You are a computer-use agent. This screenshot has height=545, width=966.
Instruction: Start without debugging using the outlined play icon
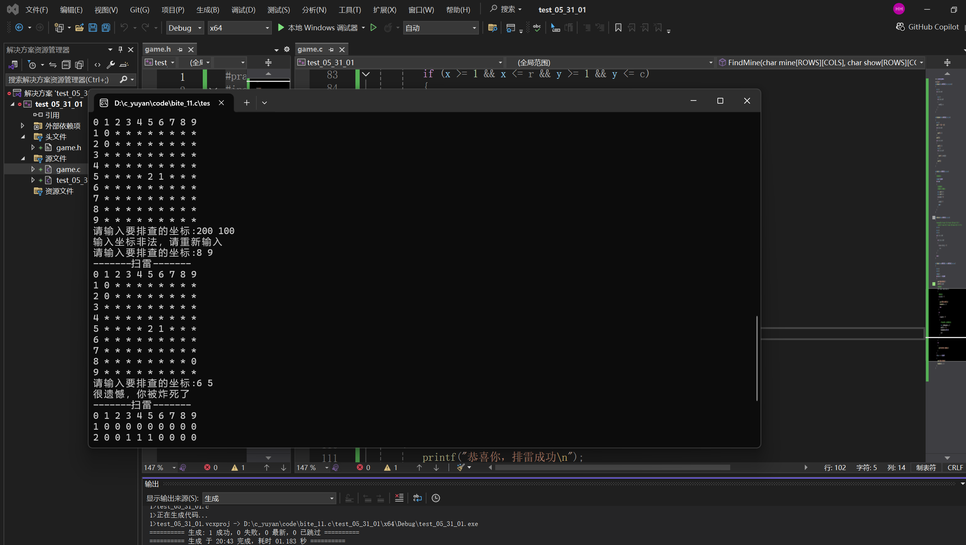point(373,28)
